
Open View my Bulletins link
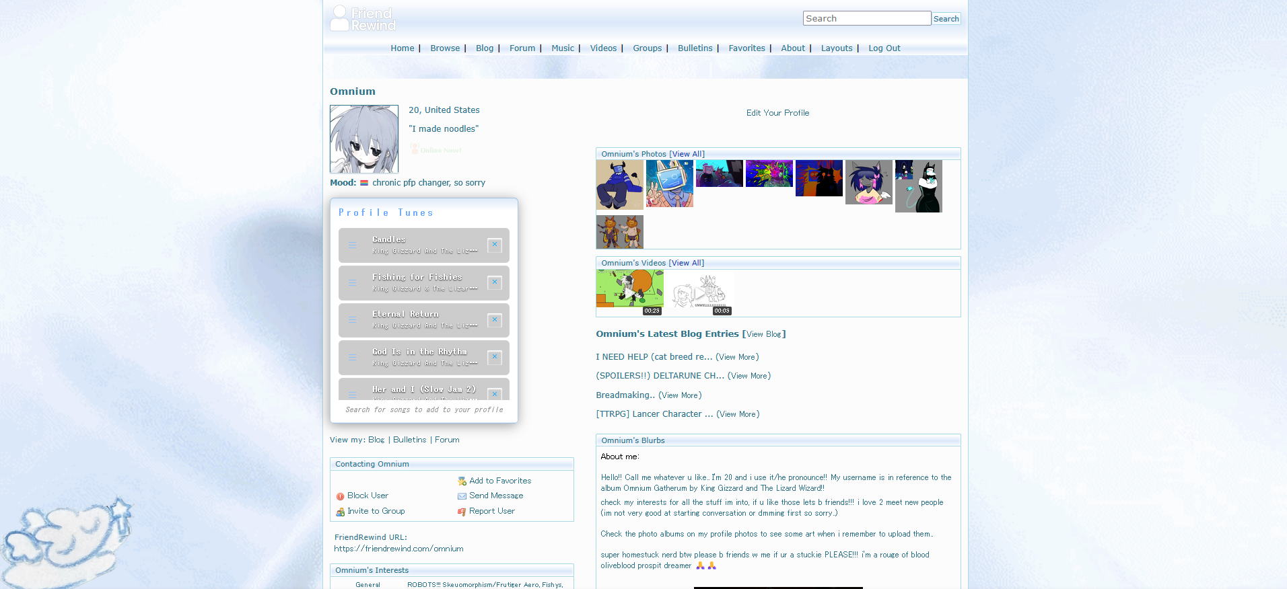coord(410,440)
